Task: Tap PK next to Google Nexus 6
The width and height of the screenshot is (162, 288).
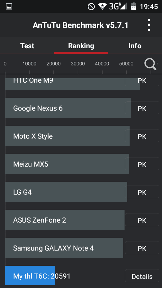Action: point(142,108)
